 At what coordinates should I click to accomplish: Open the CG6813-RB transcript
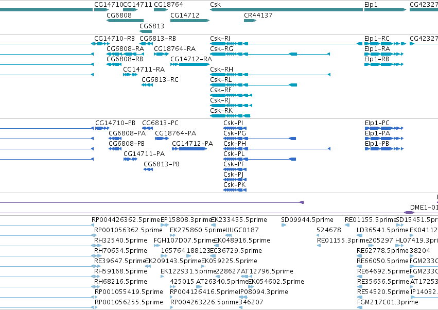(x=146, y=44)
